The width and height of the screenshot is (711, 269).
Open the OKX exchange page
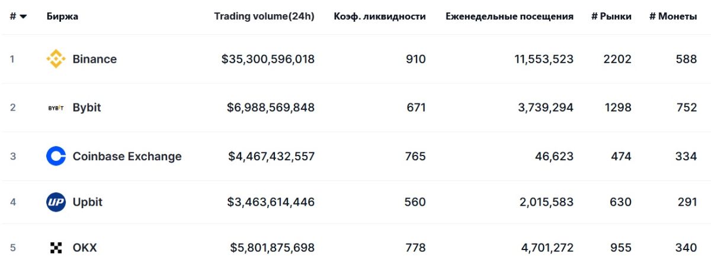click(x=84, y=248)
